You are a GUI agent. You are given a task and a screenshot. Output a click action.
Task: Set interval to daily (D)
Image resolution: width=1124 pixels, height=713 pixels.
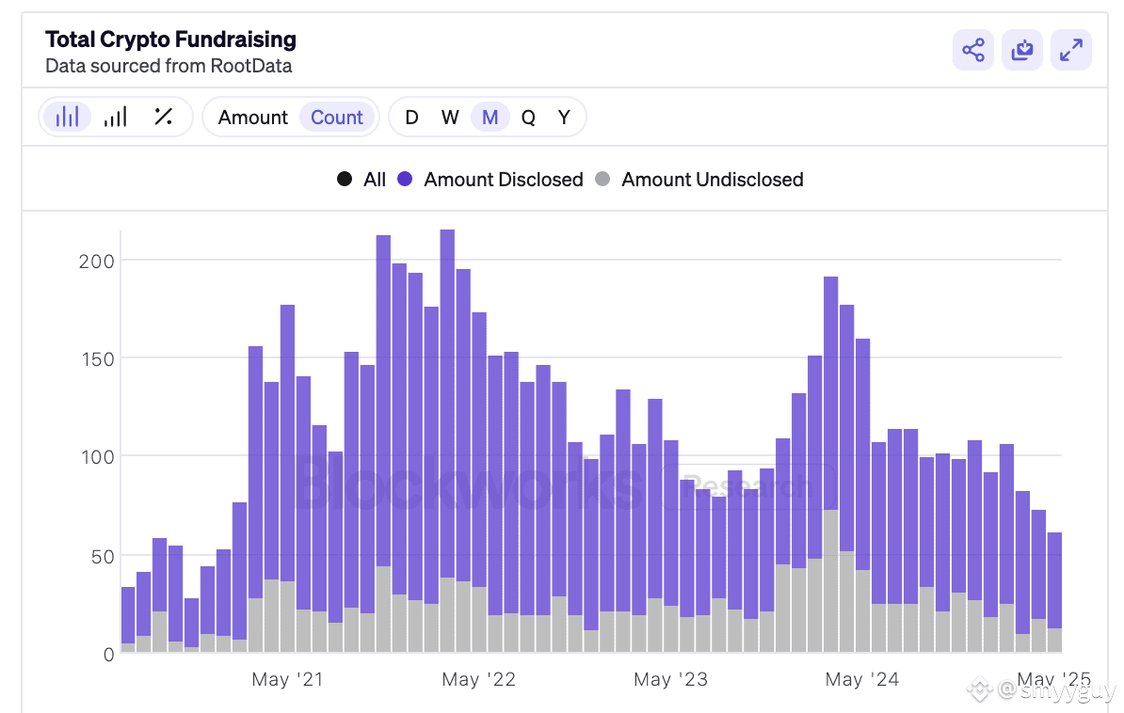coord(411,118)
